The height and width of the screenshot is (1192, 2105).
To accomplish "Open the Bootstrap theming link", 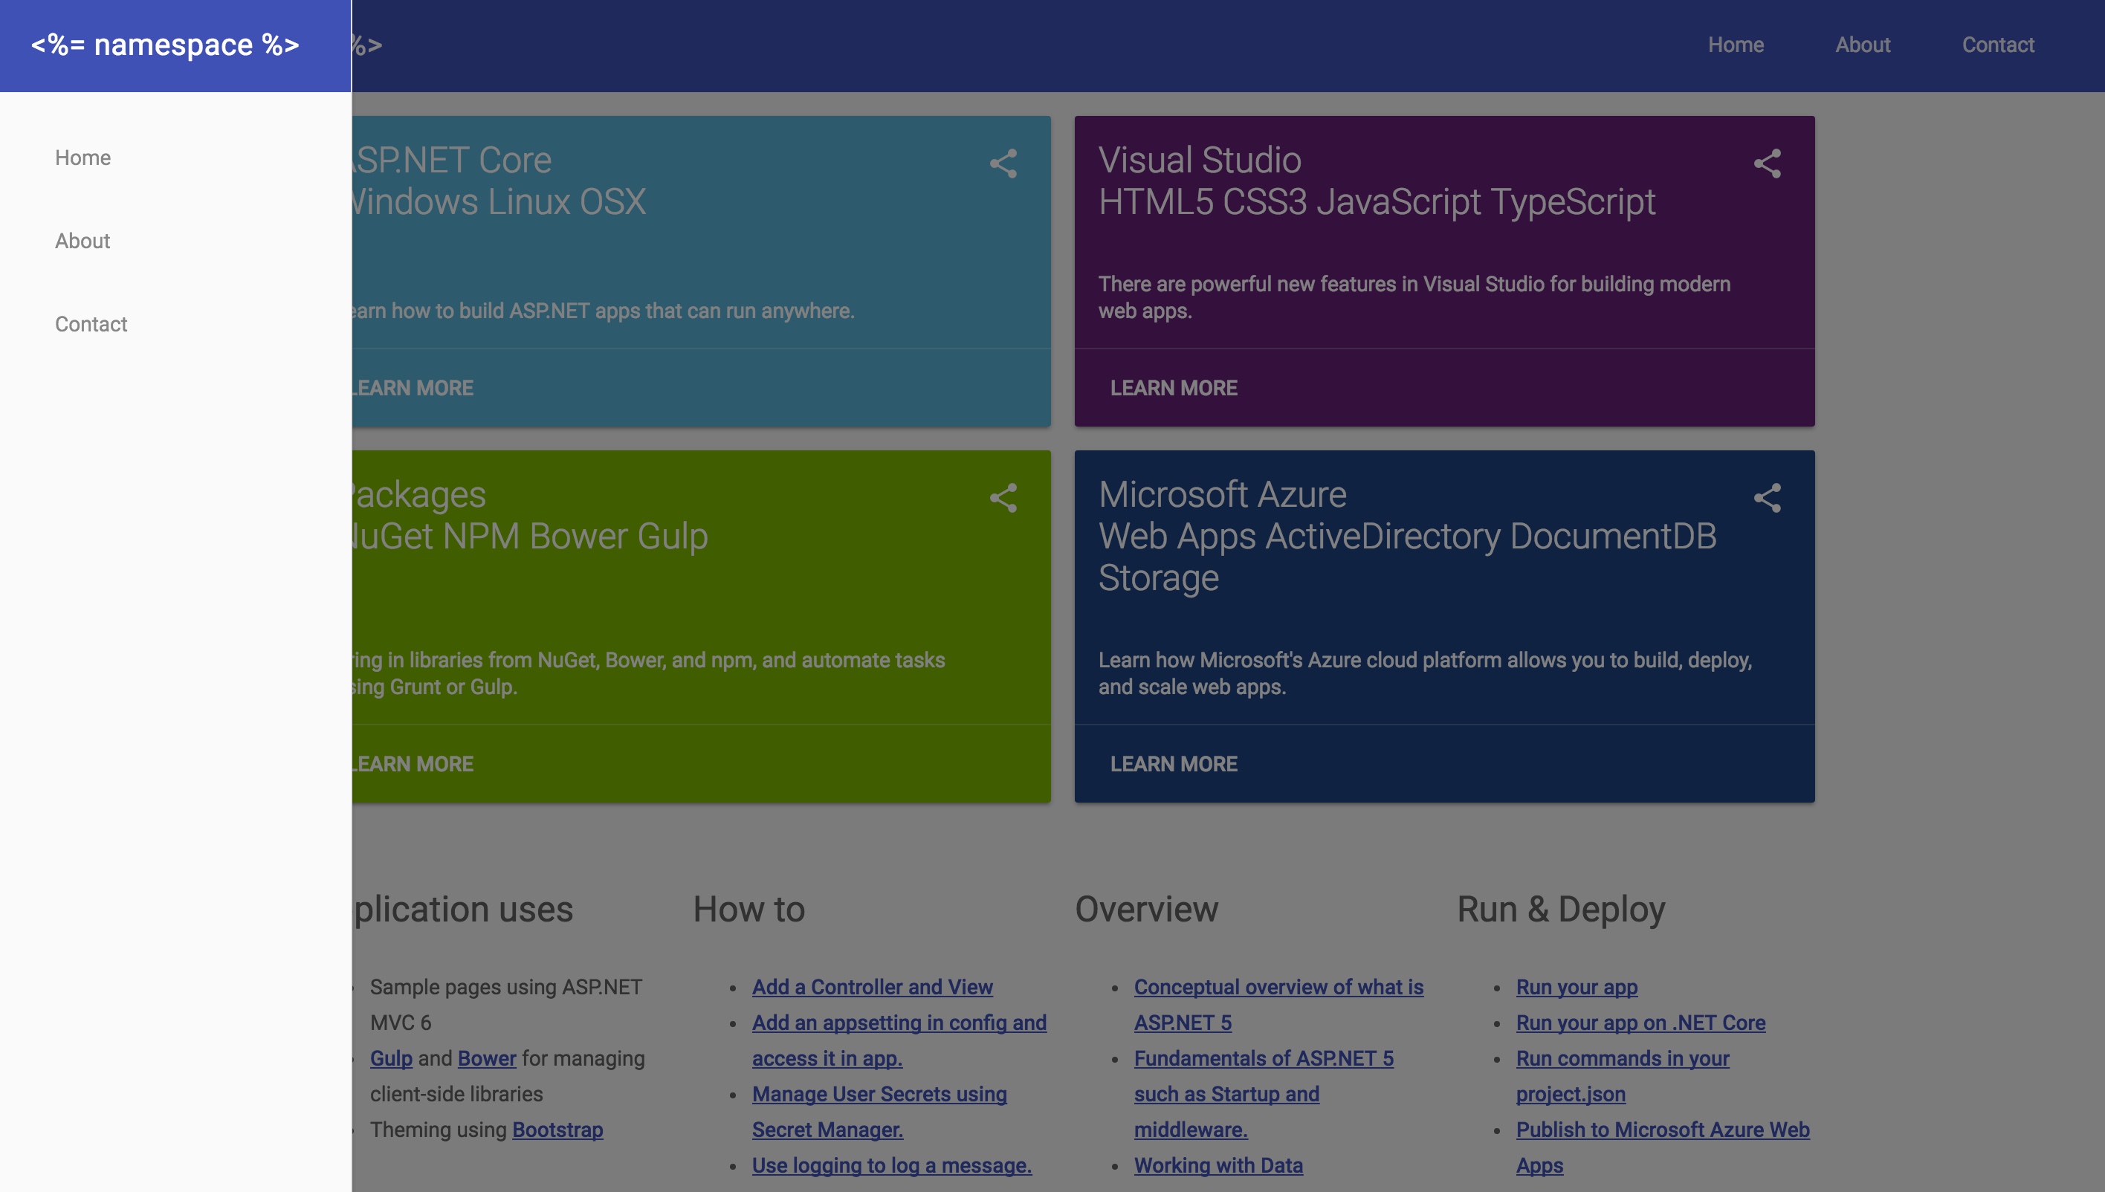I will click(x=557, y=1129).
